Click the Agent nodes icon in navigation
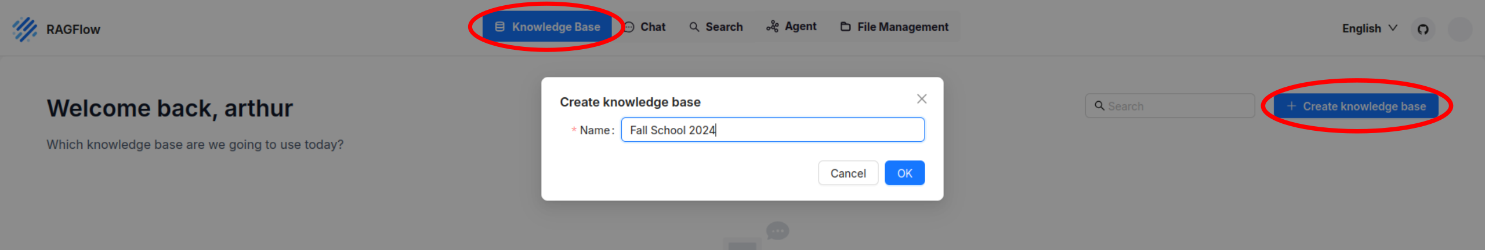Screen dimensions: 1485x250 pyautogui.click(x=772, y=27)
